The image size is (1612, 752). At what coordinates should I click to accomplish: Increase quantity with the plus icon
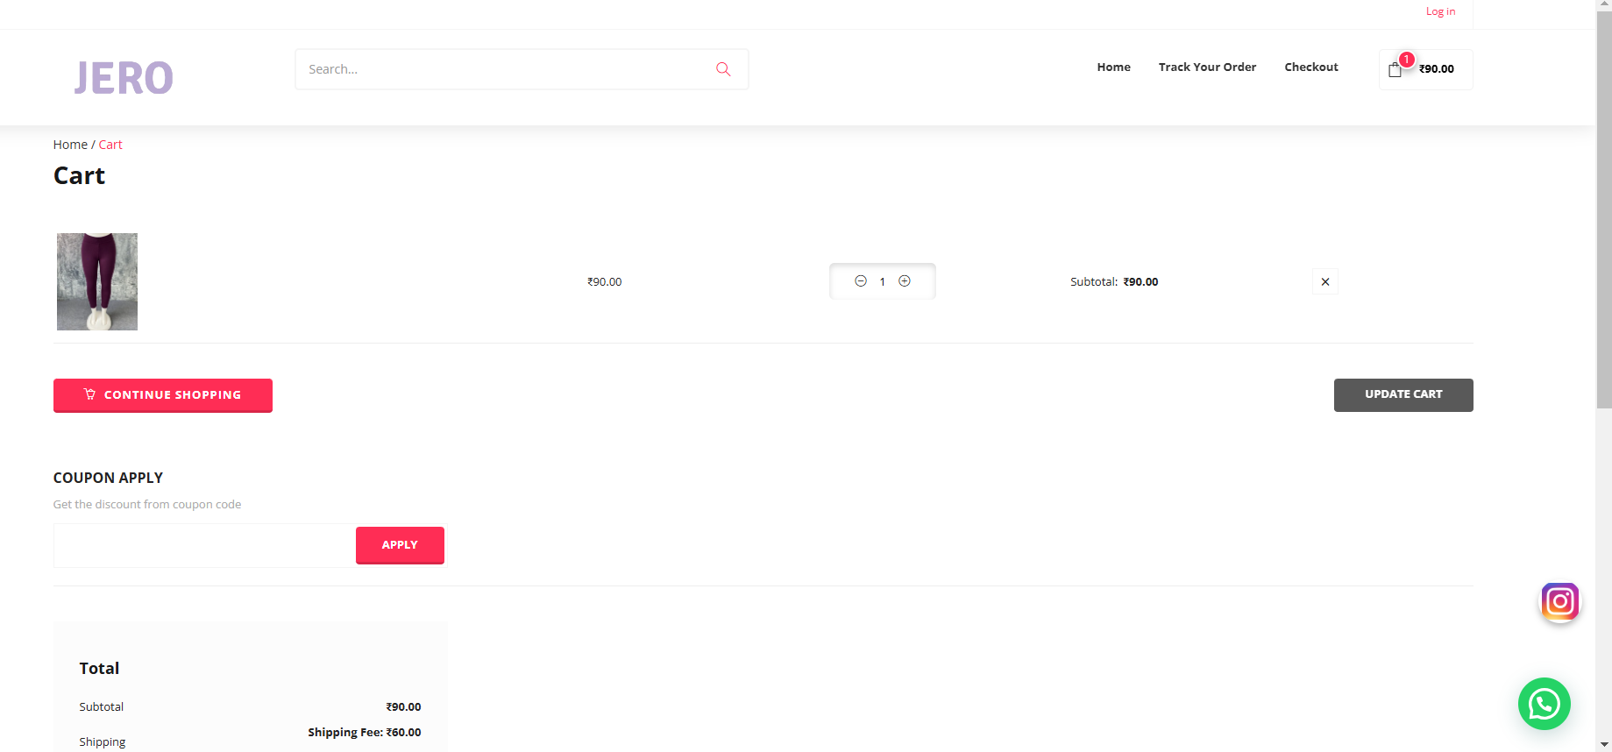click(905, 281)
